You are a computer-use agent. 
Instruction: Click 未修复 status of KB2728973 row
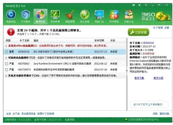[114, 70]
